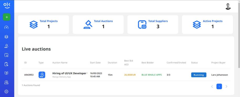This screenshot has width=240, height=97.
Task: Open the book icon in sidebar
Action: pos(6,73)
